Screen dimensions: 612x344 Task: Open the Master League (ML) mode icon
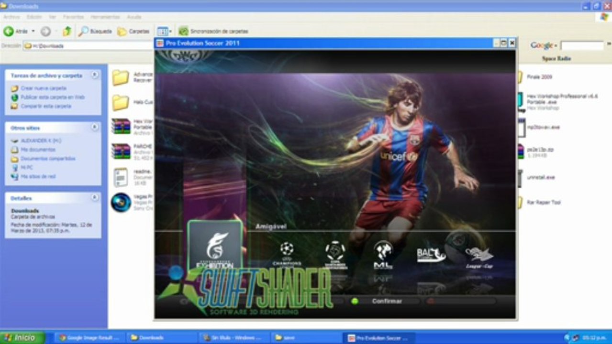383,254
